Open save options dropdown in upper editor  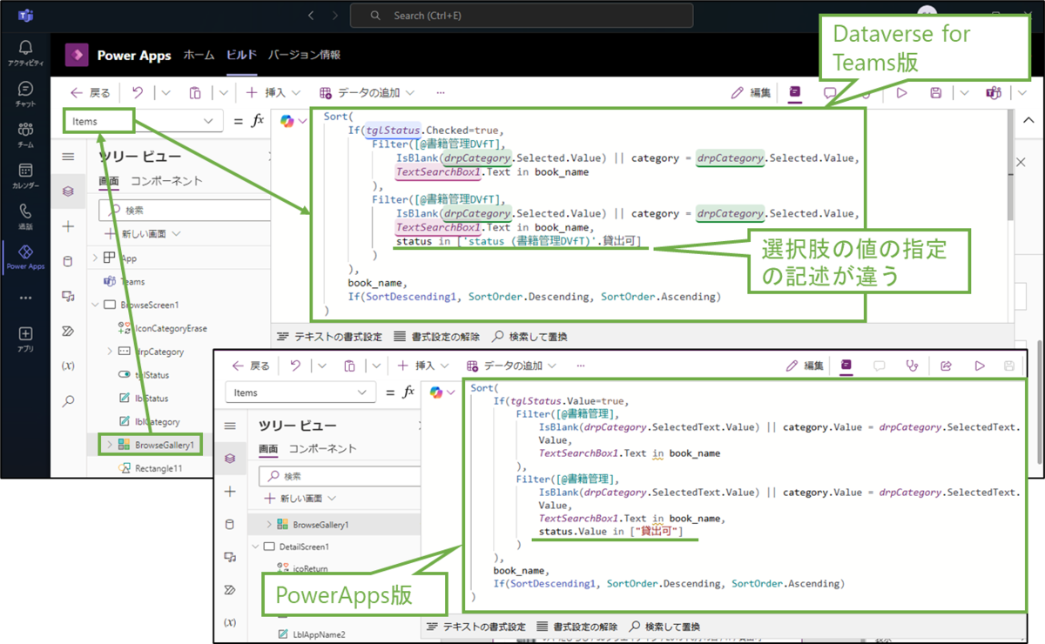click(964, 92)
